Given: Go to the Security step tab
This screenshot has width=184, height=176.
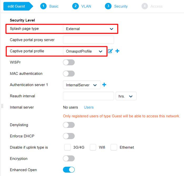Looking at the screenshot, I should tap(121, 6).
